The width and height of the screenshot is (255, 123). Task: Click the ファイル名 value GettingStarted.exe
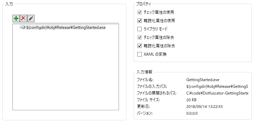pyautogui.click(x=203, y=80)
